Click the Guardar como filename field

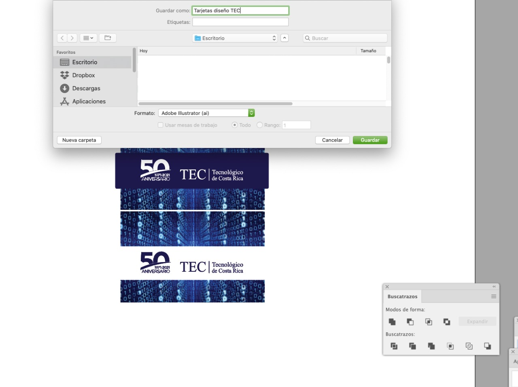[240, 11]
